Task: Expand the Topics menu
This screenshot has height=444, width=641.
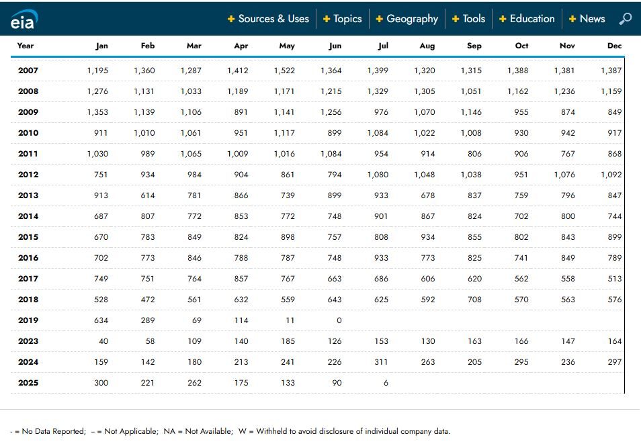Action: point(347,19)
